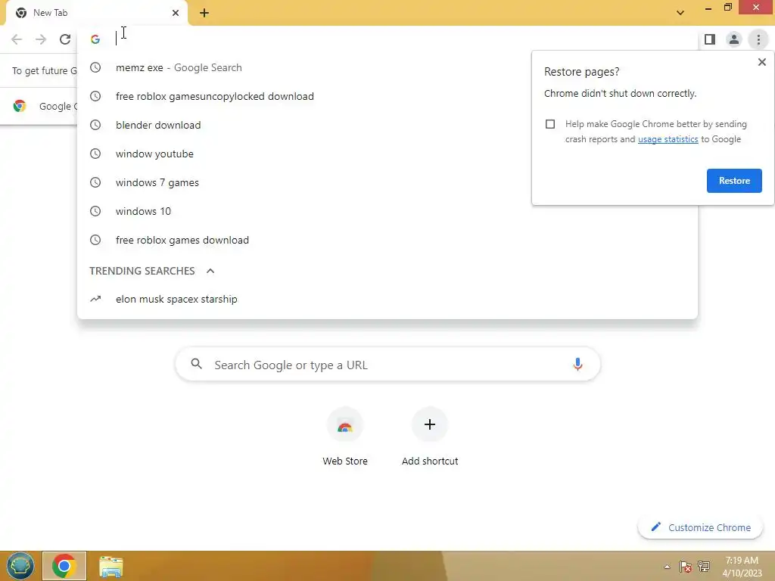This screenshot has height=581, width=775.
Task: Focus the 'Search Google or type a URL' box
Action: pos(387,365)
